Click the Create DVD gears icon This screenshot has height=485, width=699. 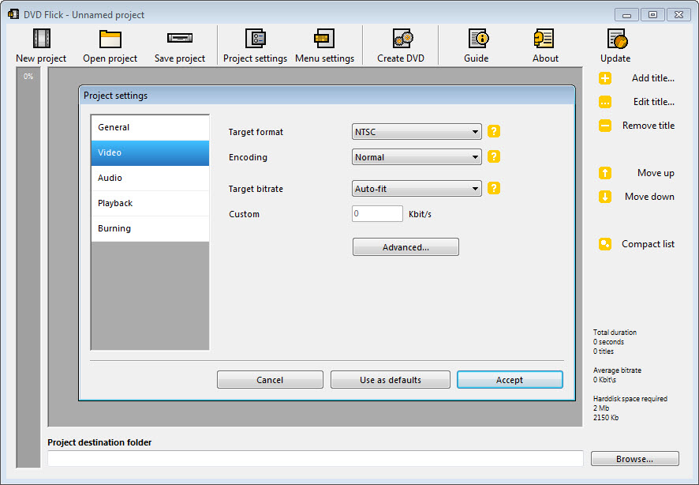coord(403,39)
